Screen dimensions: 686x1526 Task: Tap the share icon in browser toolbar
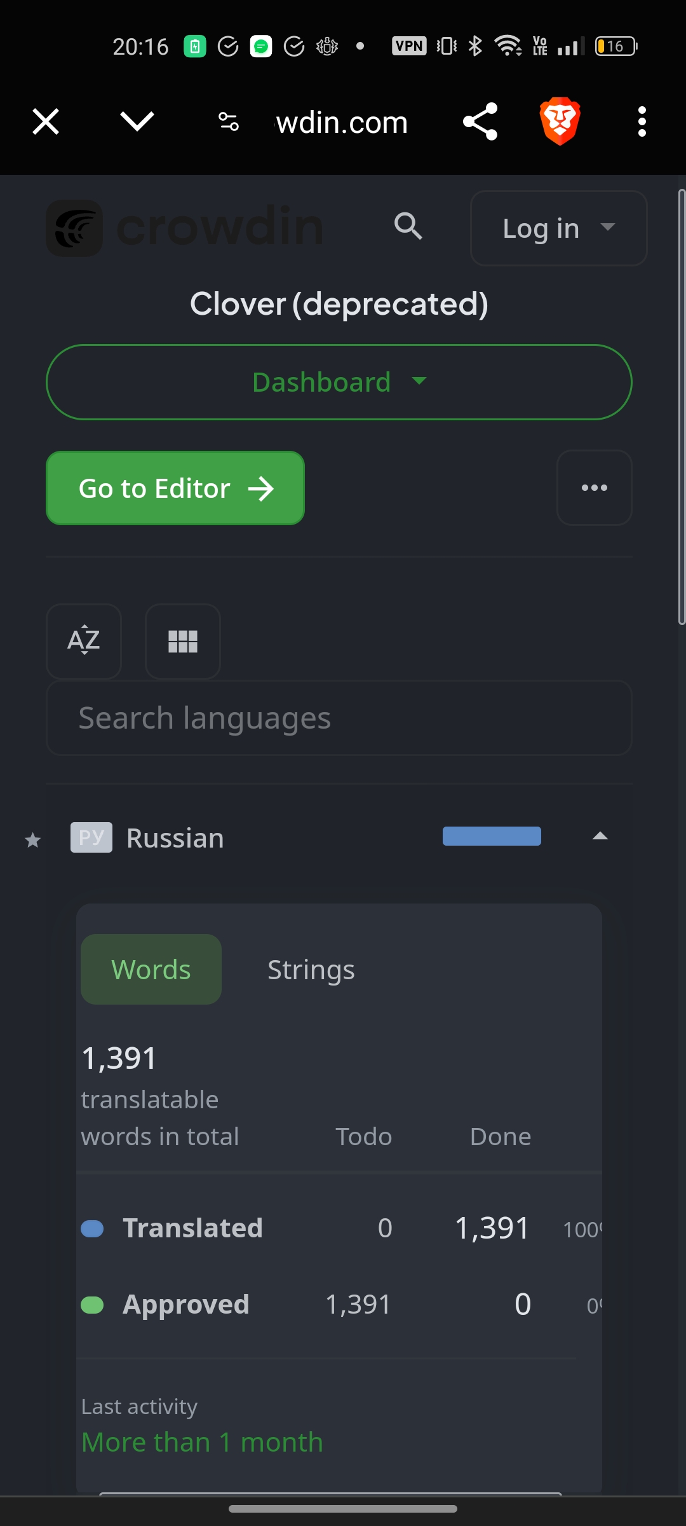point(480,121)
